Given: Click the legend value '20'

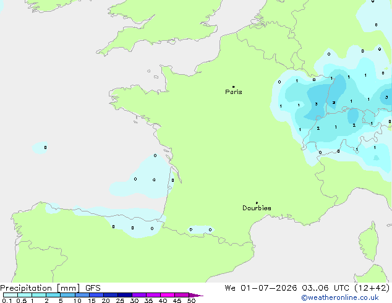Looking at the screenshot, I should pyautogui.click(x=106, y=301).
